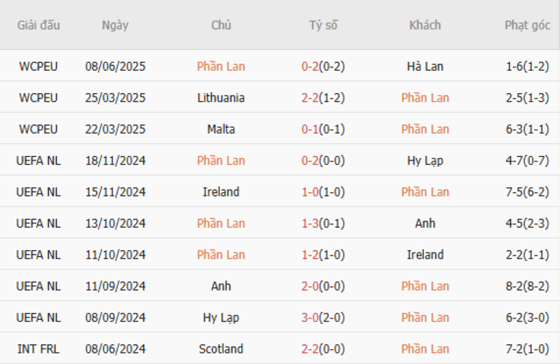Open the 1-3 score against Anh
560x364 pixels.
[x=323, y=223]
